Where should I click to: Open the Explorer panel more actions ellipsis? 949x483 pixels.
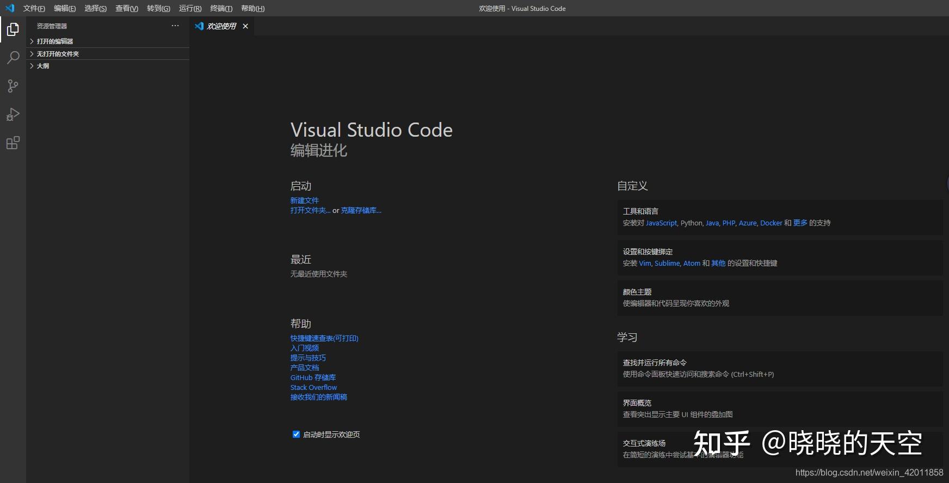point(175,26)
